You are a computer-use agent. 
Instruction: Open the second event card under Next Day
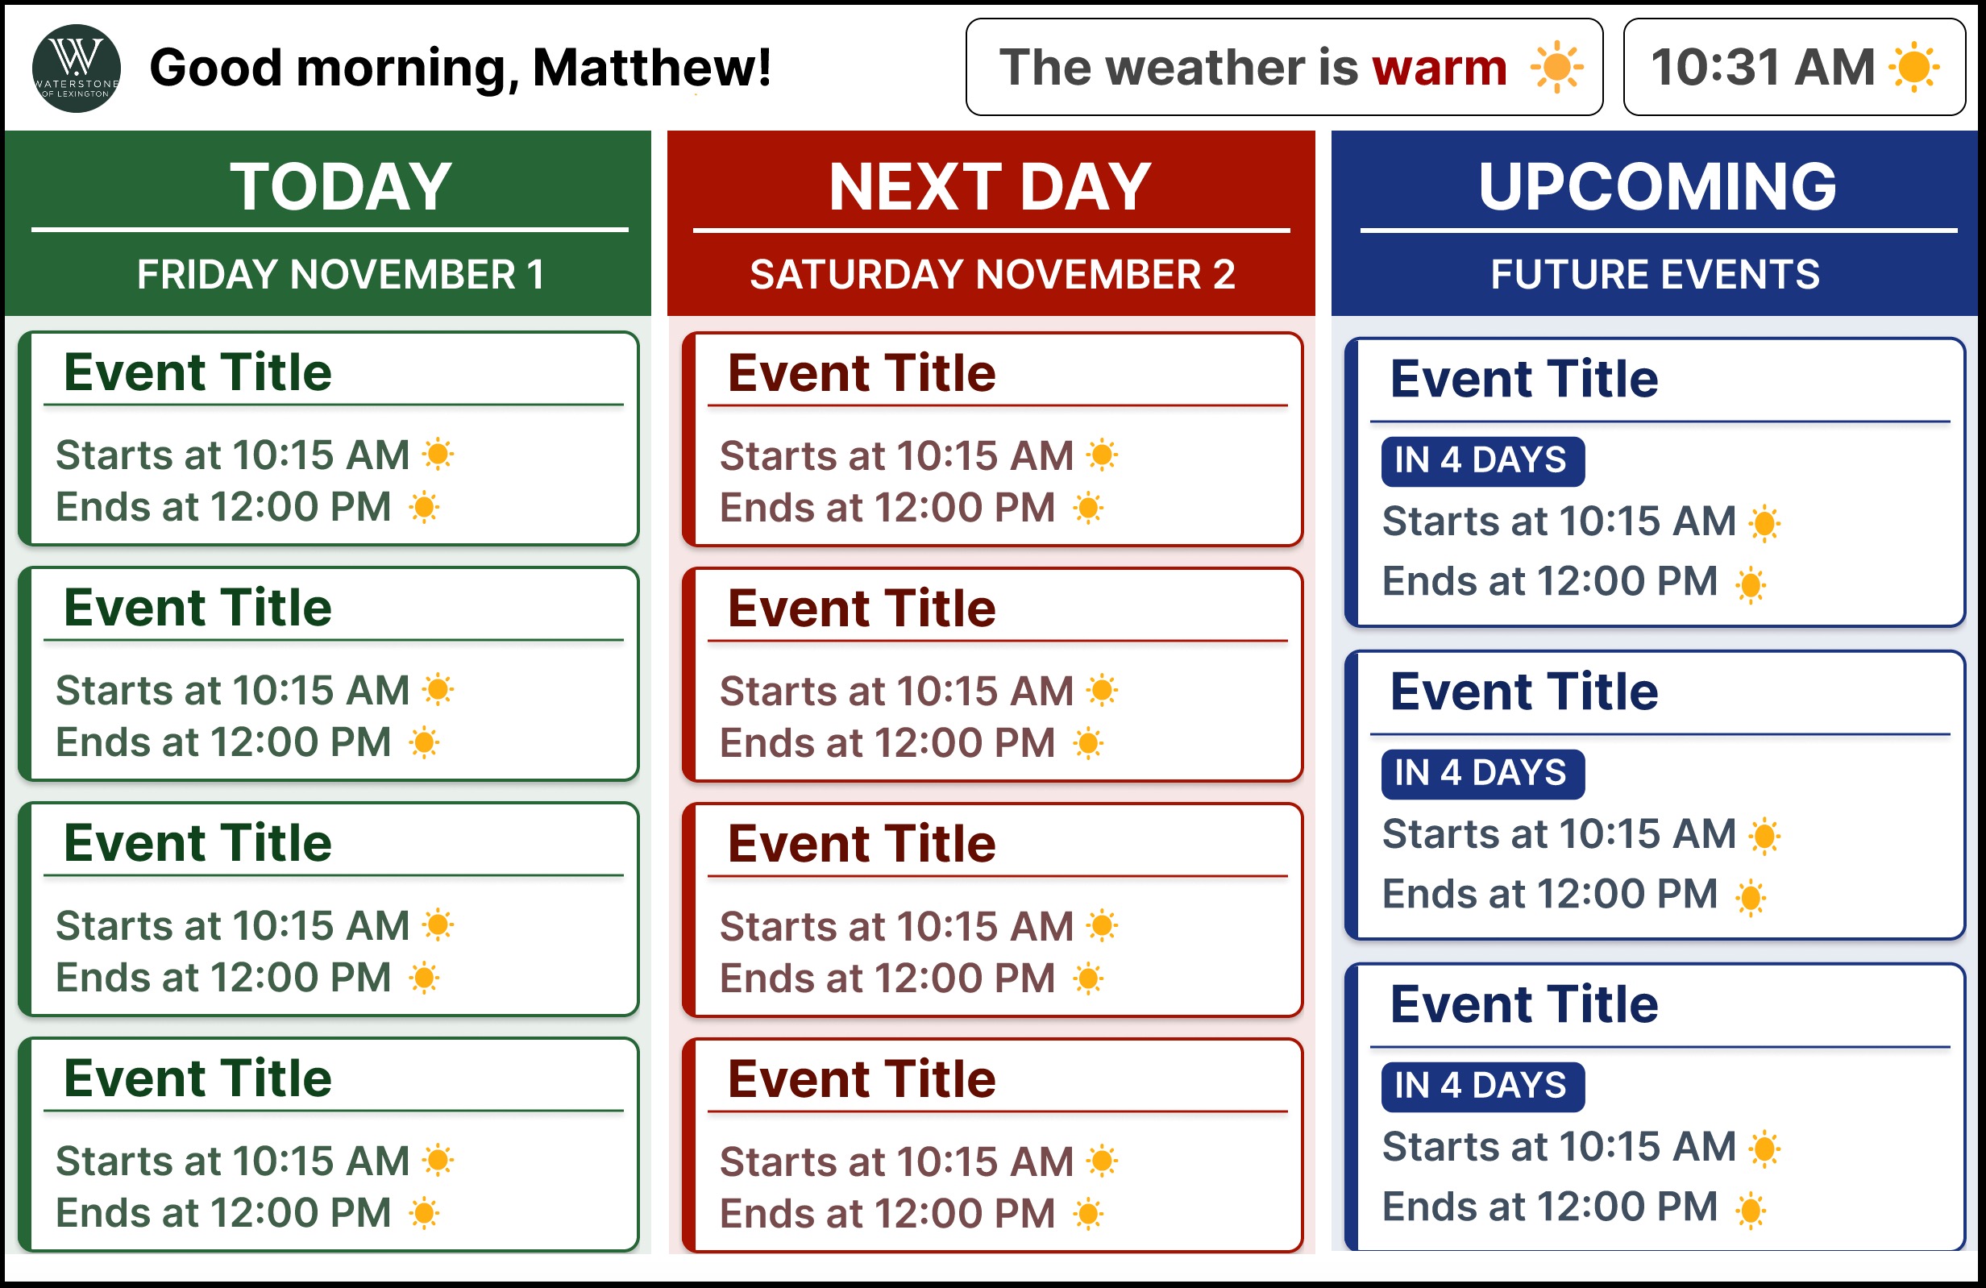click(x=993, y=675)
